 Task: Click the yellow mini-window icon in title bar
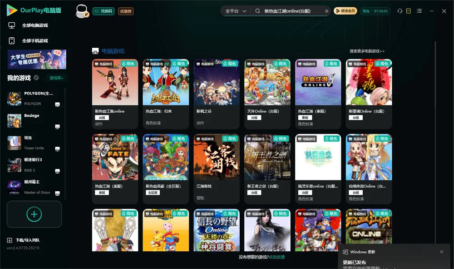pyautogui.click(x=409, y=11)
